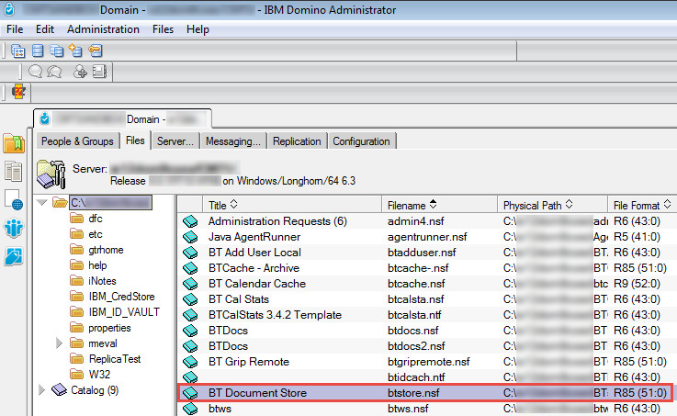Switch to the Replication tab
The height and width of the screenshot is (416, 677).
(297, 141)
